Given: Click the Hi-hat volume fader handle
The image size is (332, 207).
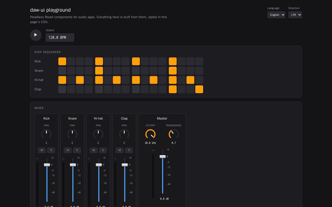Looking at the screenshot, I should coord(99,165).
